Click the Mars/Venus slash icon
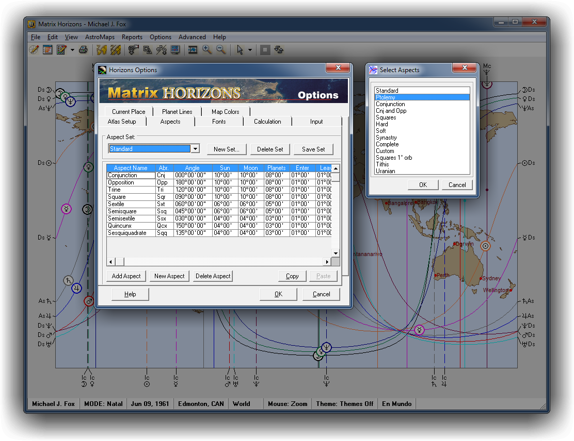 [162, 49]
